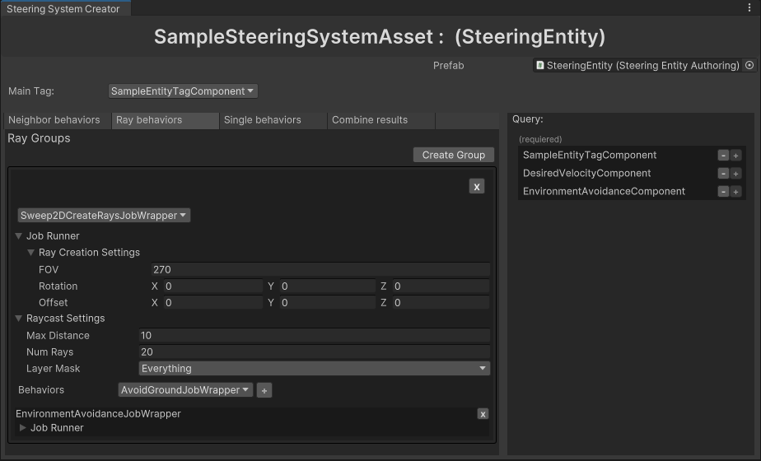The width and height of the screenshot is (761, 461).
Task: Remove the ray group with X button
Action: pos(476,187)
